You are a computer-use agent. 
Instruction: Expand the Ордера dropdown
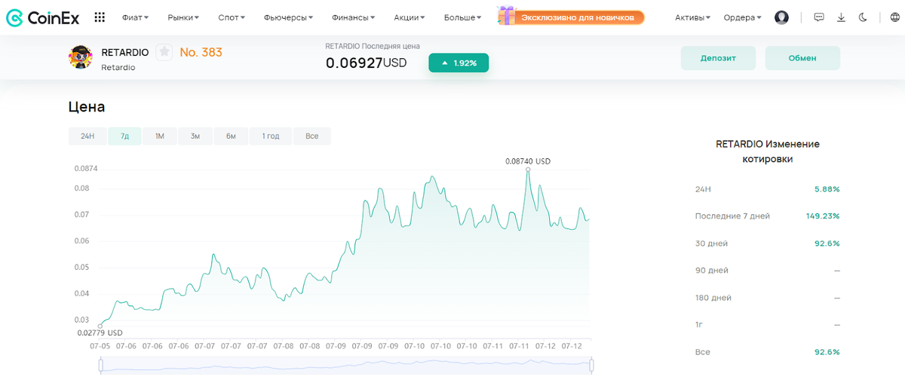pos(742,17)
